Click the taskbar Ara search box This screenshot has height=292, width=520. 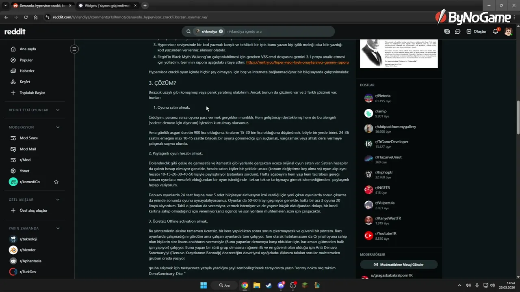pyautogui.click(x=225, y=285)
